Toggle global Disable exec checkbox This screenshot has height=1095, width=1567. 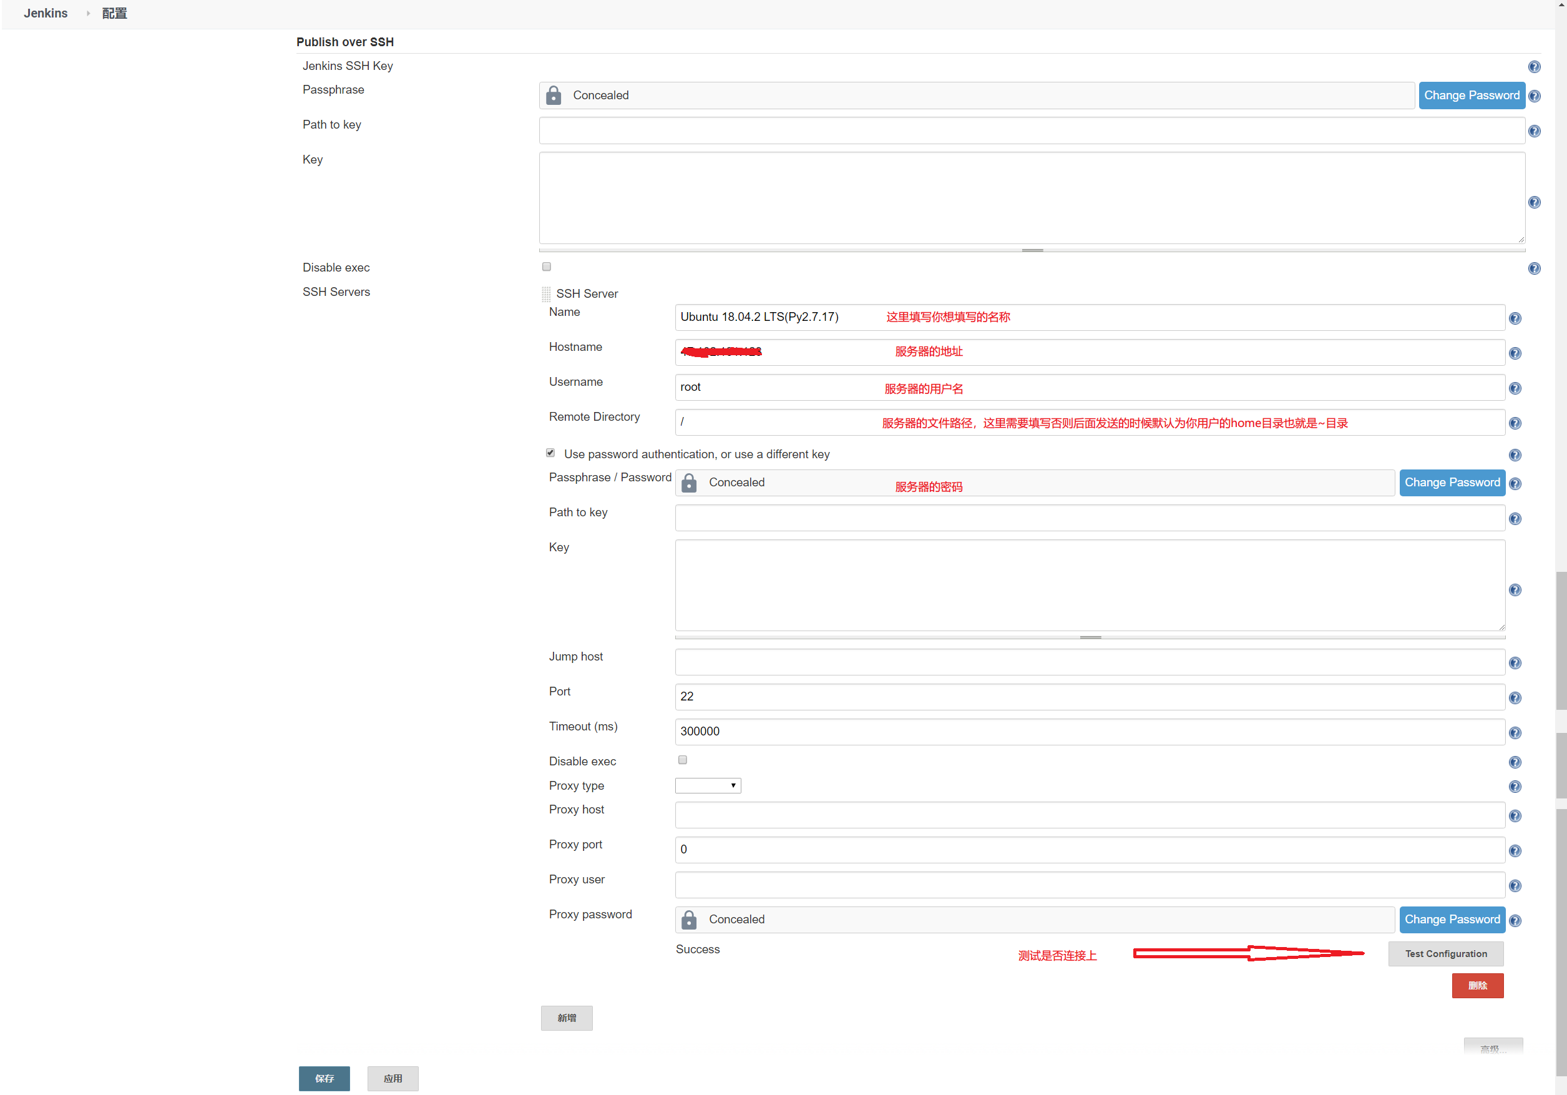pyautogui.click(x=546, y=266)
